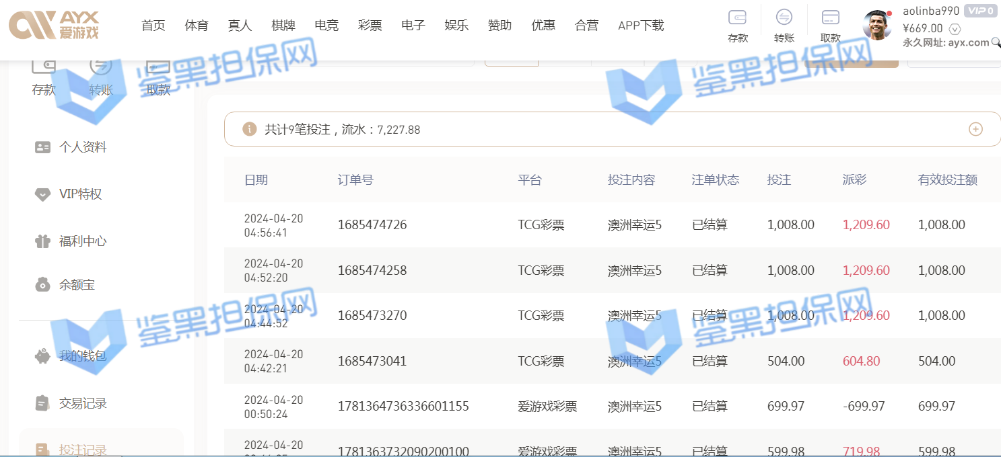Image resolution: width=1001 pixels, height=457 pixels.
Task: Click the AYX 爱游戏 logo
Action: (54, 26)
